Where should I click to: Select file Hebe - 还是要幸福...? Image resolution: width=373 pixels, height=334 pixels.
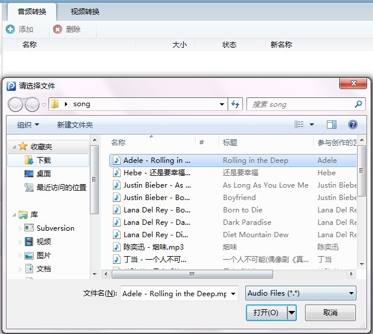[x=157, y=173]
